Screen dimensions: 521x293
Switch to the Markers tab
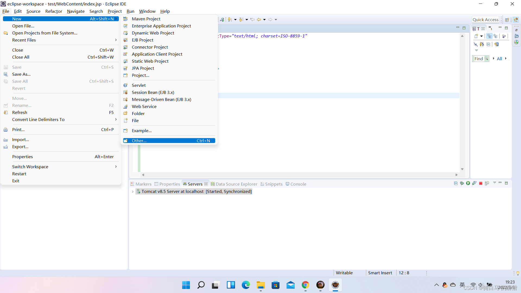pos(141,184)
